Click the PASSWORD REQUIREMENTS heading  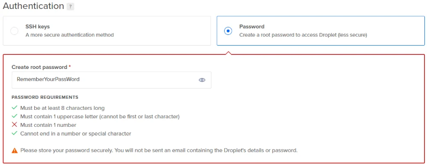pos(45,97)
